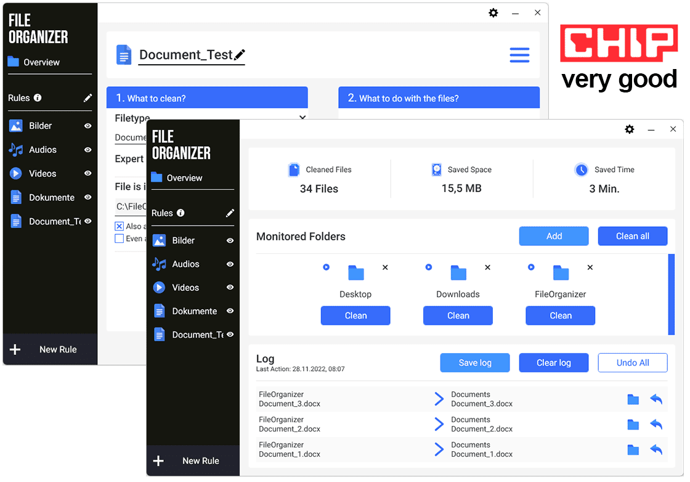690x482 pixels.
Task: Select Videos rule in front window
Action: point(185,287)
